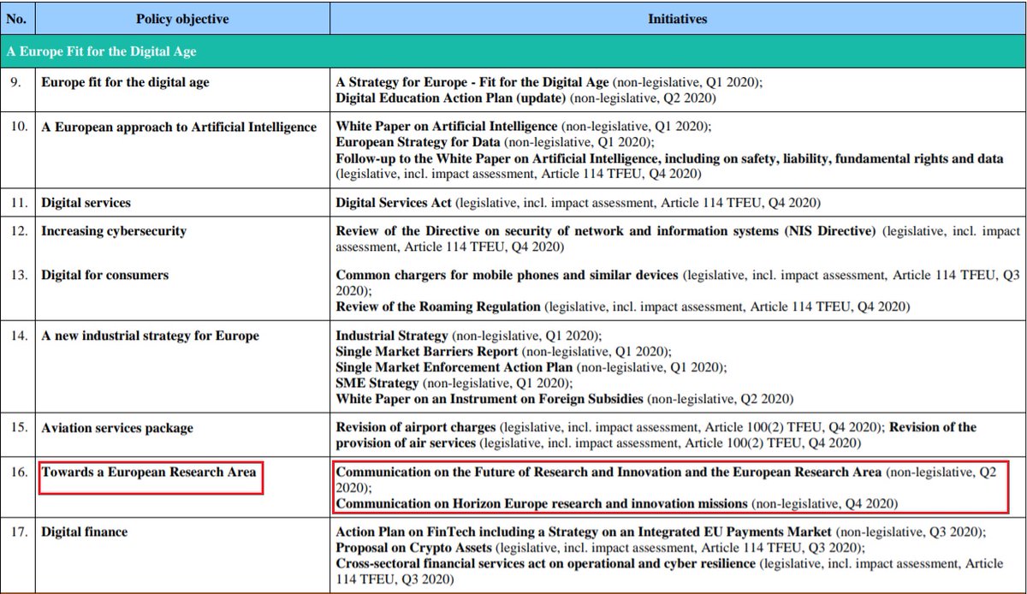Click 'Digital for consumers' policy objective
This screenshot has width=1027, height=594.
(104, 276)
